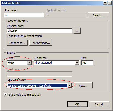This screenshot has height=111, width=113.
Task: Close the Add Web Site dialog
Action: [x=110, y=3]
